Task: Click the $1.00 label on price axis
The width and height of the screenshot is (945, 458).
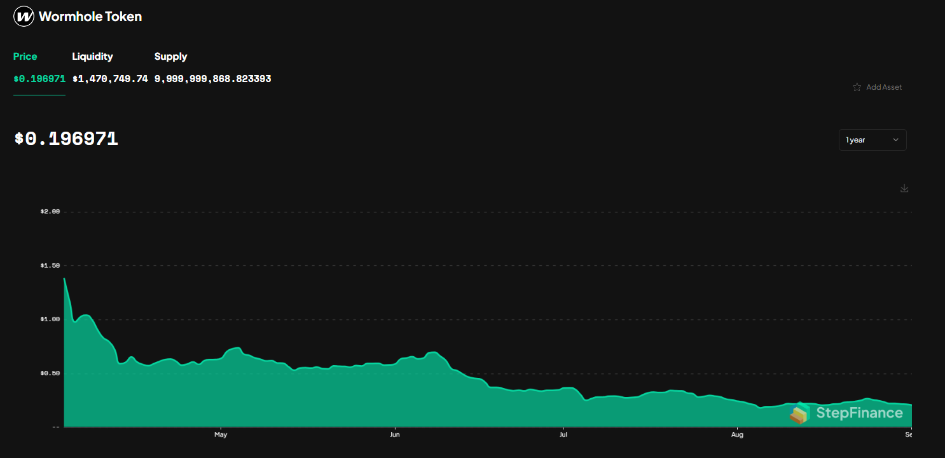Action: (50, 319)
